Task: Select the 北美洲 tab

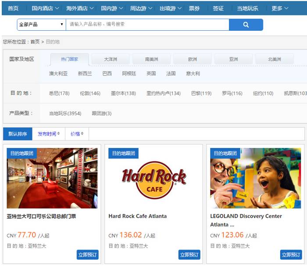Action: (x=275, y=59)
